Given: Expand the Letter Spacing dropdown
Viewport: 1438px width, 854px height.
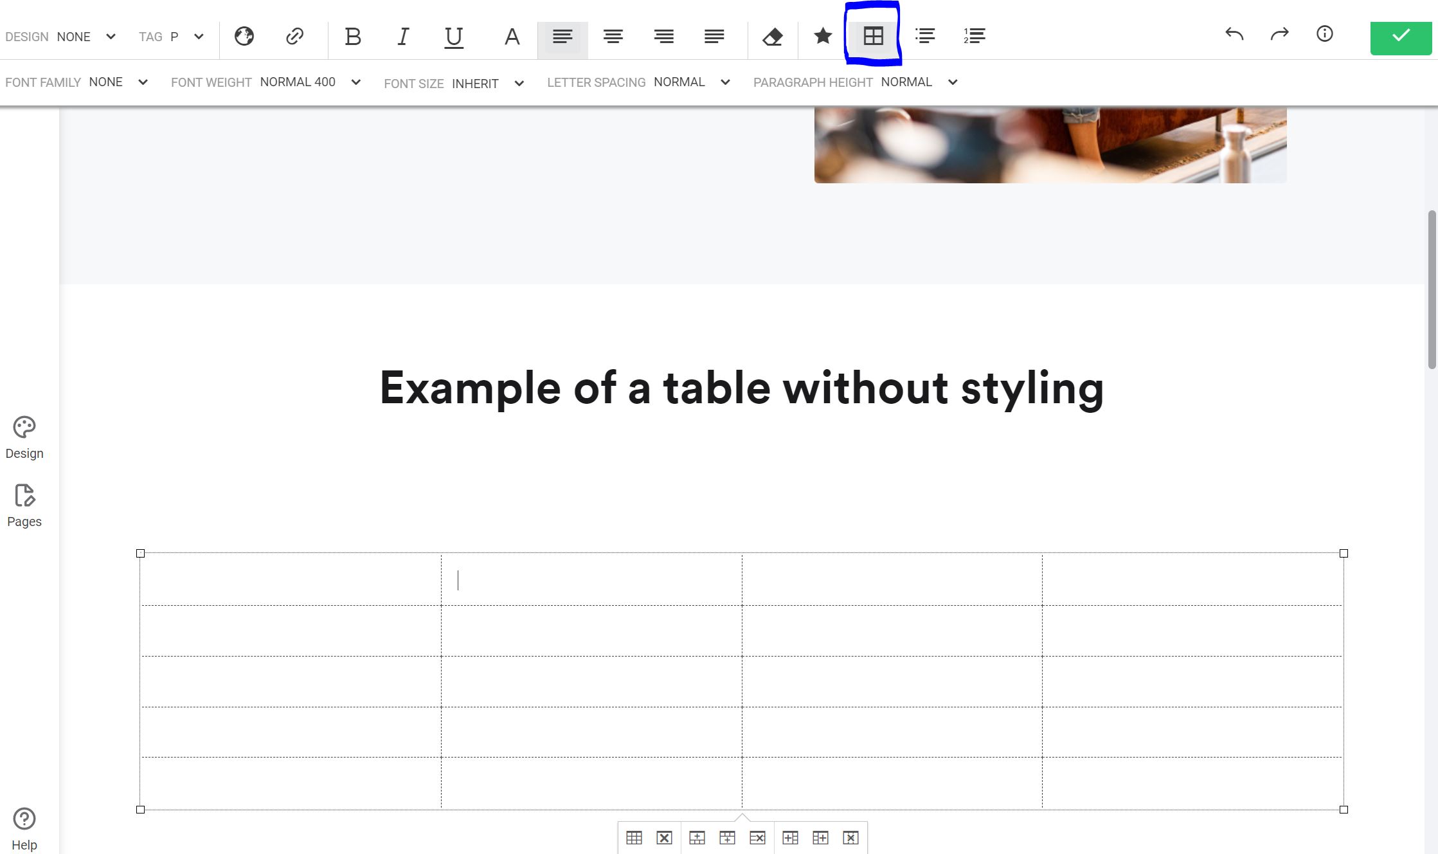Looking at the screenshot, I should (x=639, y=82).
